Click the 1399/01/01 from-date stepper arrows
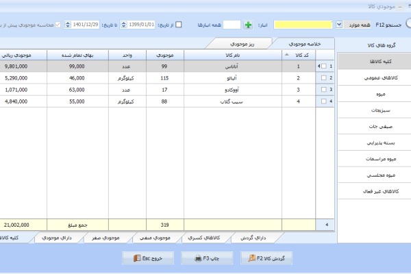 pyautogui.click(x=124, y=25)
